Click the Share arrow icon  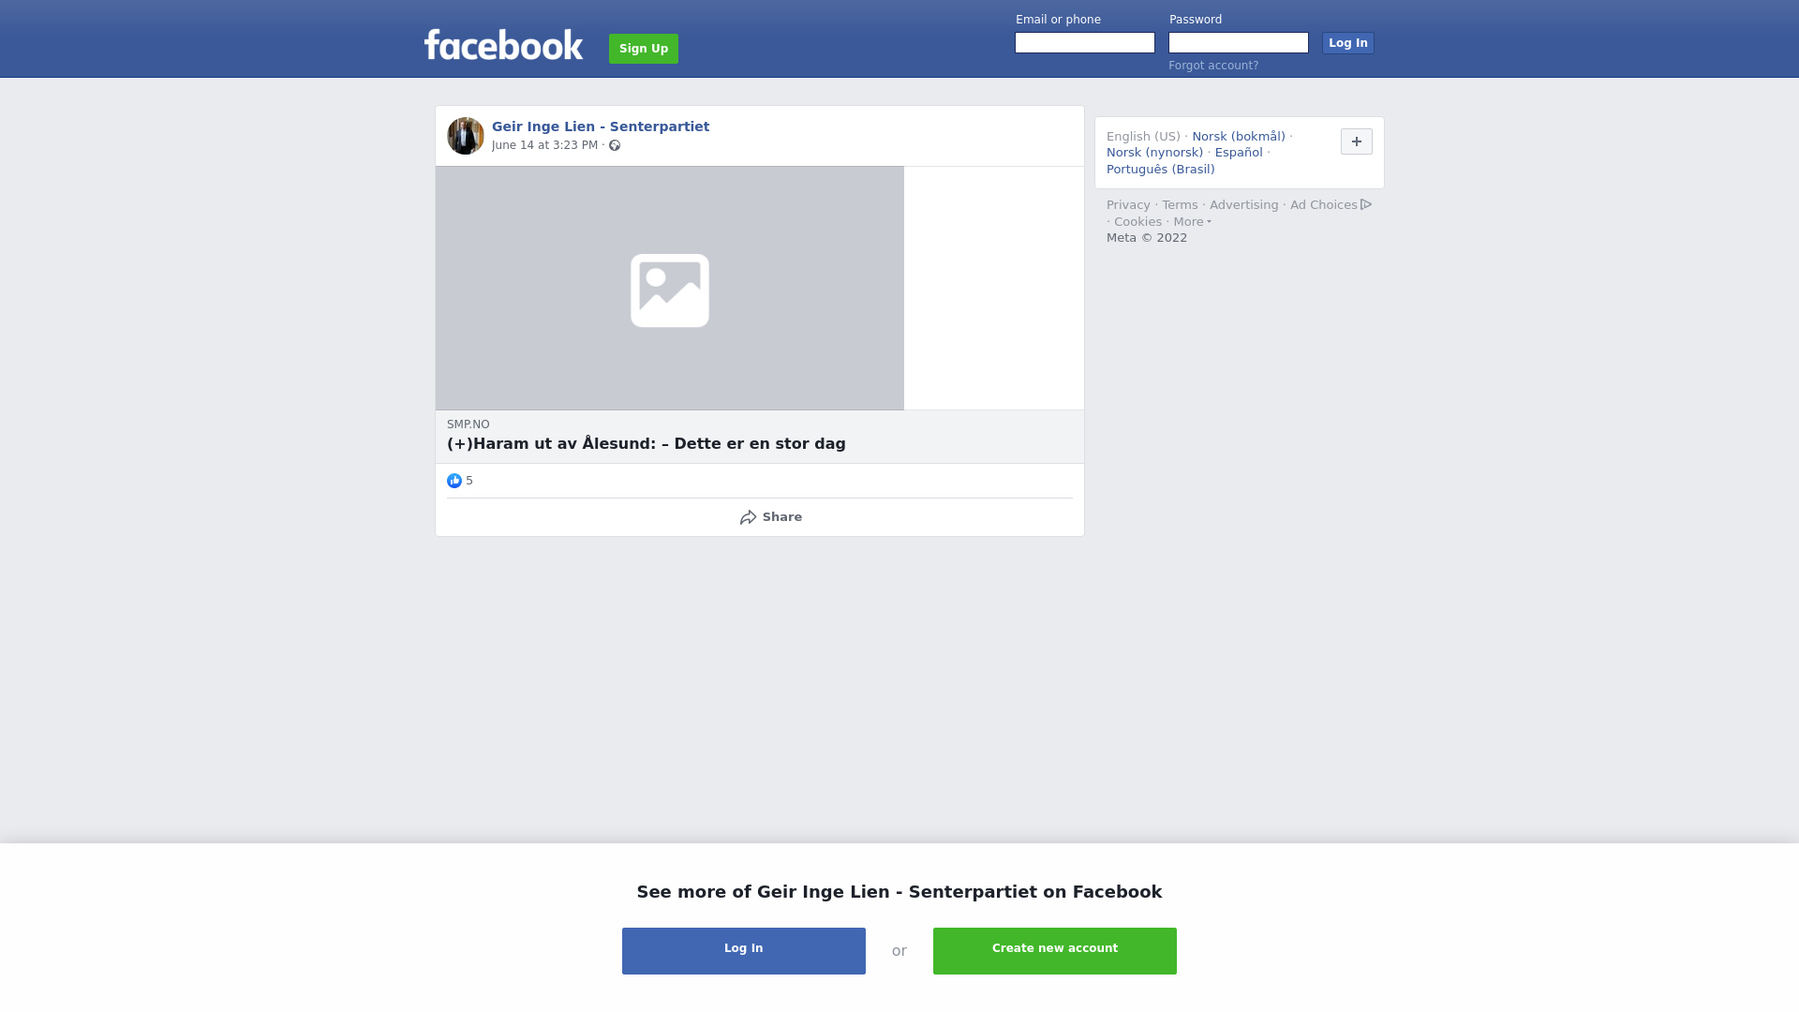click(748, 517)
